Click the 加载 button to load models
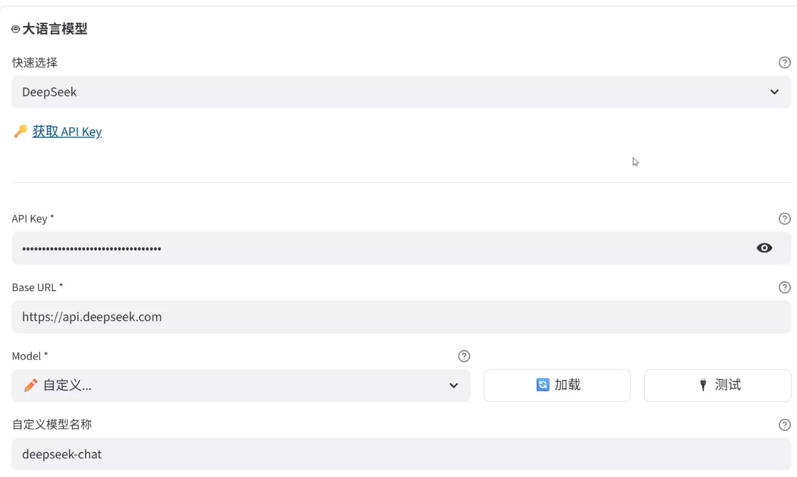The width and height of the screenshot is (797, 477). click(557, 385)
